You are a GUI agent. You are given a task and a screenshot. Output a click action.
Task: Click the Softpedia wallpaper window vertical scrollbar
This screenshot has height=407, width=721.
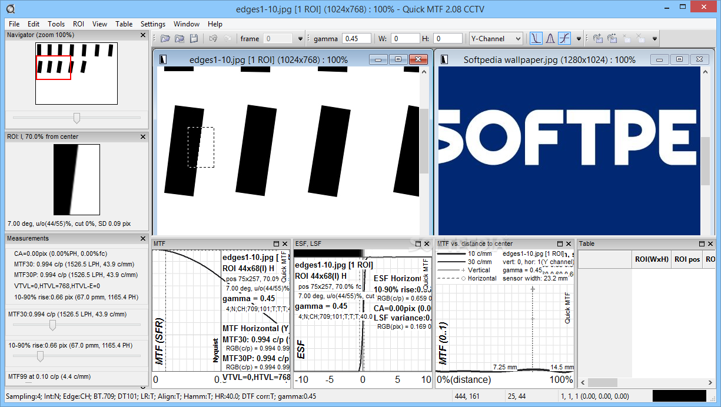point(706,150)
